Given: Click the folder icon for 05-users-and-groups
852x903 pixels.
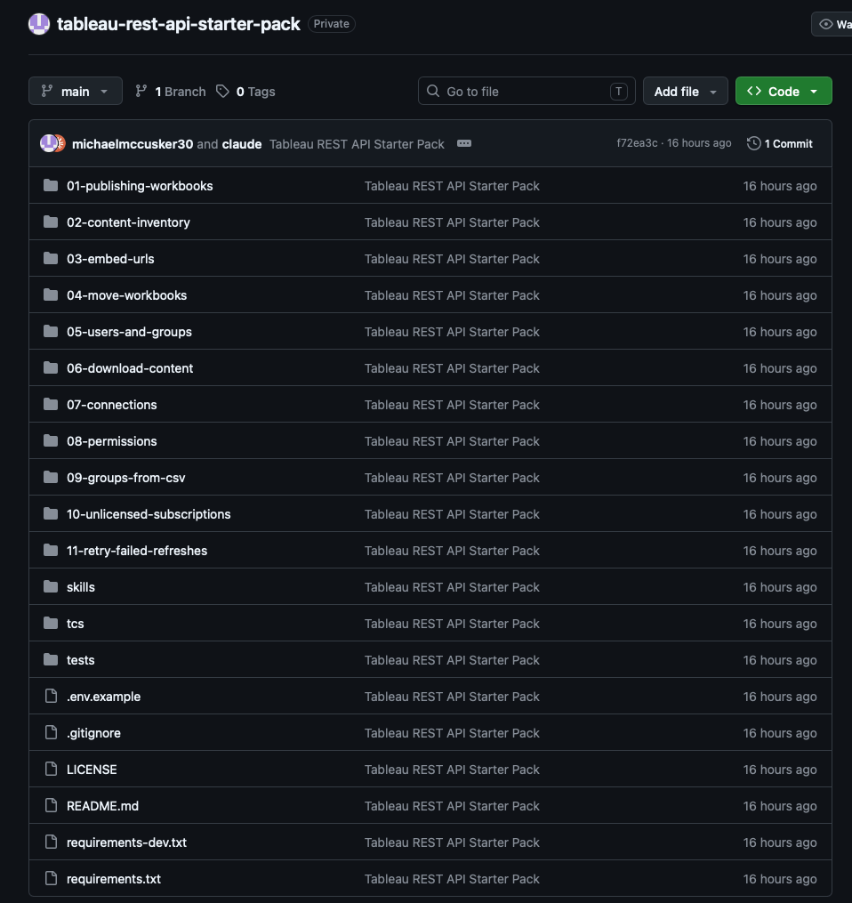Looking at the screenshot, I should click(x=51, y=331).
